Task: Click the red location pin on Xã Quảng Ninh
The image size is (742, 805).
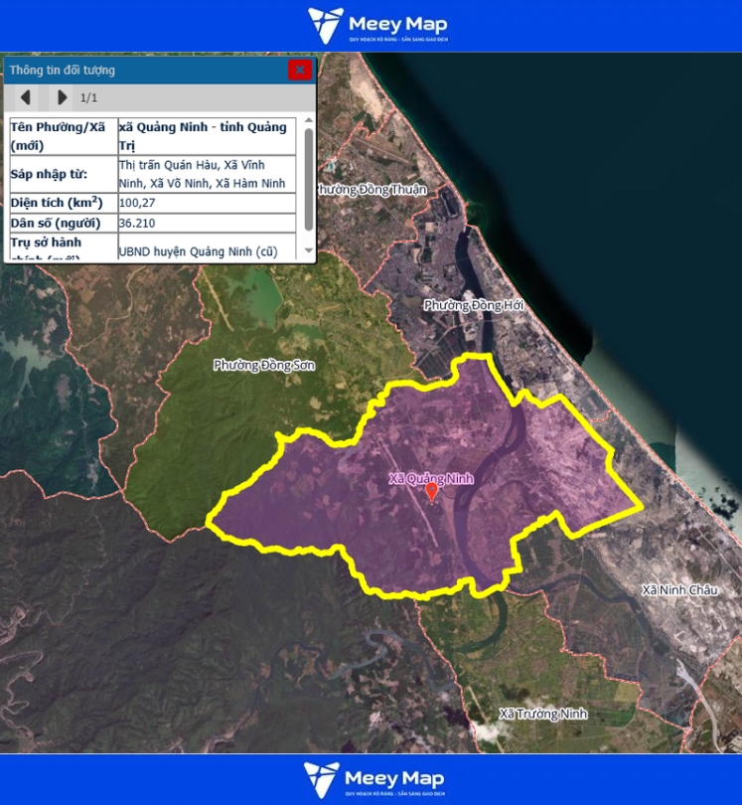Action: point(431,492)
